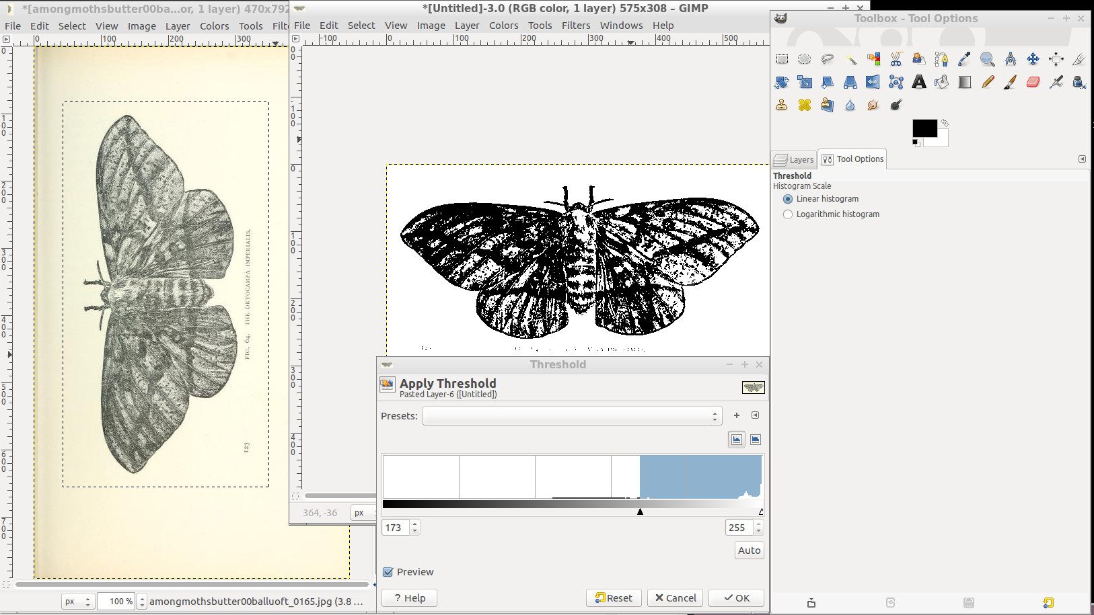
Task: Select the Logarithmic histogram radio button
Action: pyautogui.click(x=788, y=214)
